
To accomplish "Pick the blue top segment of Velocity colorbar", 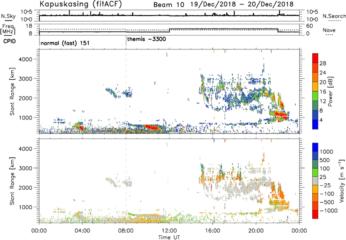I will [x=315, y=147].
